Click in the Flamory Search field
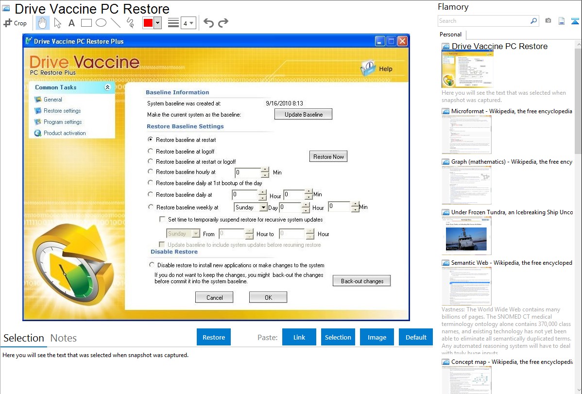This screenshot has width=582, height=394. tap(484, 21)
